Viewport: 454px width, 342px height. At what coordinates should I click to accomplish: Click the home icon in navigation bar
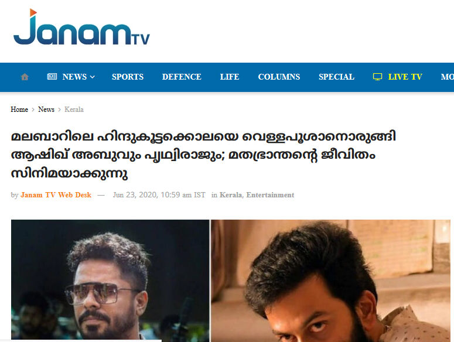(25, 77)
